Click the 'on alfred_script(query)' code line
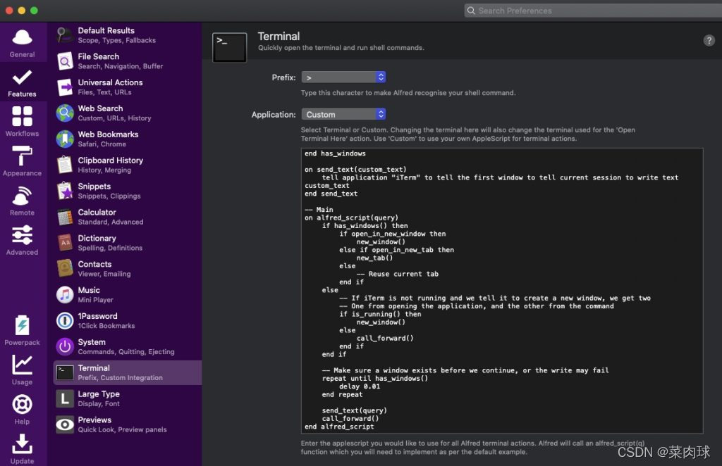 point(351,218)
